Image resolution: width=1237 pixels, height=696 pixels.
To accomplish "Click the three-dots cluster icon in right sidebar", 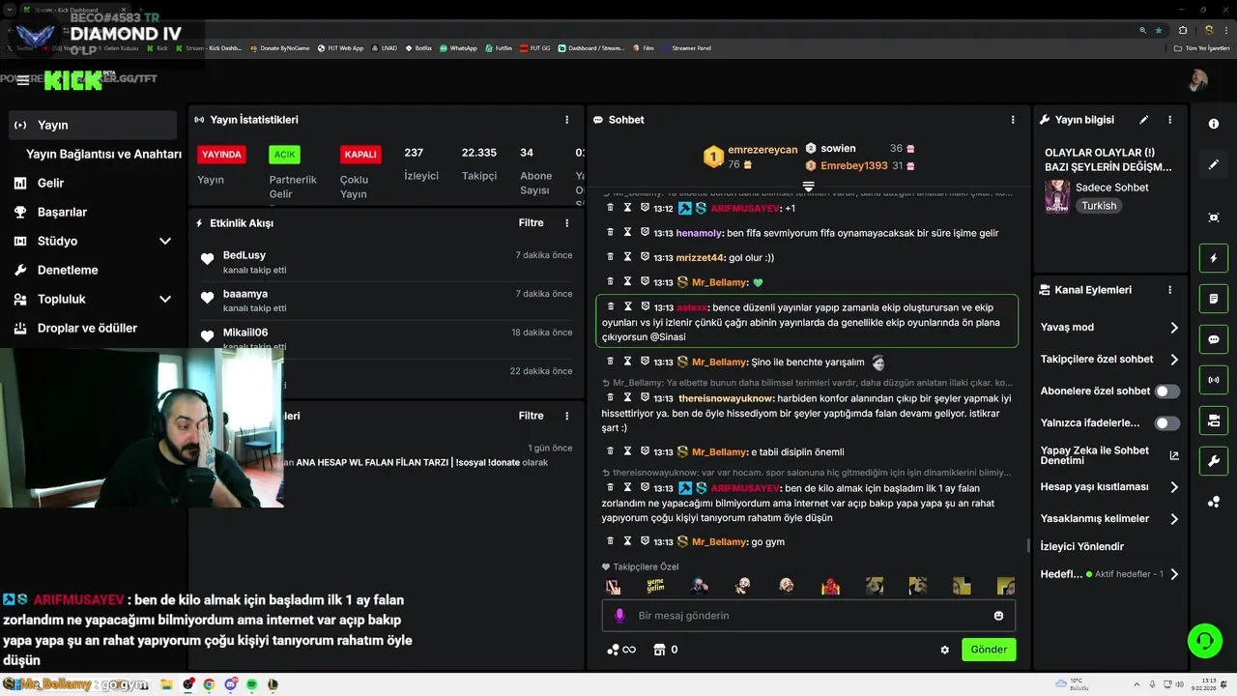I will pyautogui.click(x=1214, y=502).
